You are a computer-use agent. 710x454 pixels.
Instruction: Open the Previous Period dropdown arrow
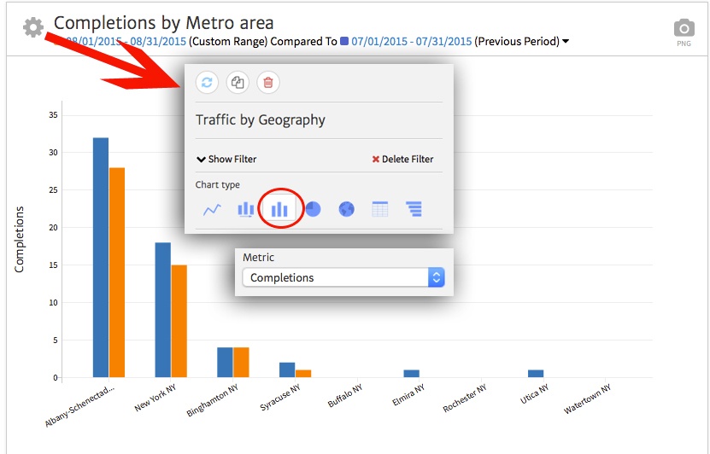pos(566,42)
